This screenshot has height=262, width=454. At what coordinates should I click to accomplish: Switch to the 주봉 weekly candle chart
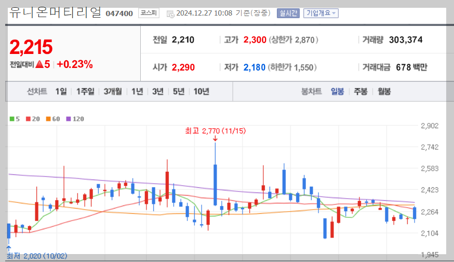tap(360, 92)
